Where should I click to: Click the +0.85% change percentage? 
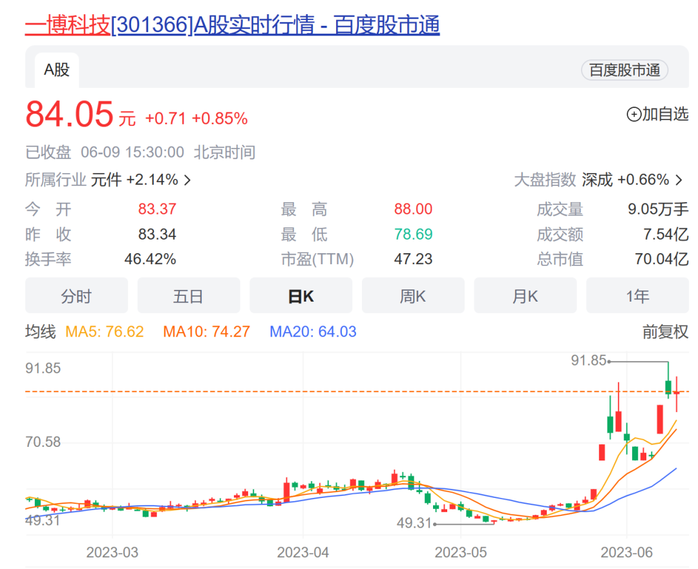click(x=220, y=119)
